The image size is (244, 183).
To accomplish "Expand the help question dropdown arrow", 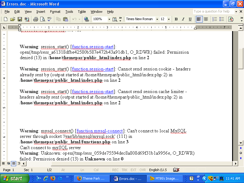I will coord(236,12).
